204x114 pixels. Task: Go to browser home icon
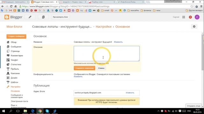coord(16,6)
